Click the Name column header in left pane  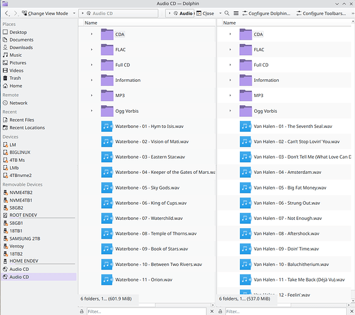tap(91, 23)
